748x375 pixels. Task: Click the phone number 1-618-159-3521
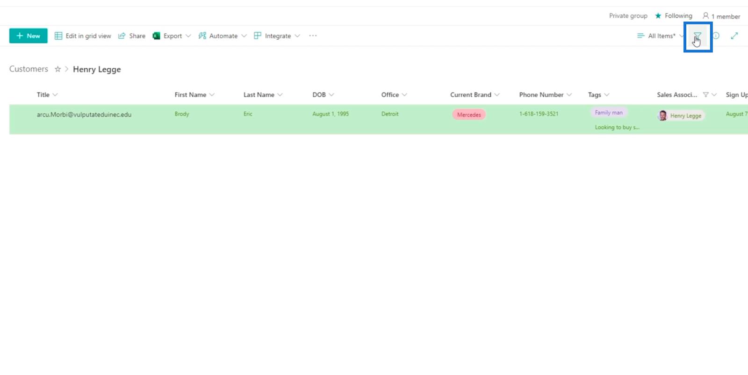tap(539, 114)
